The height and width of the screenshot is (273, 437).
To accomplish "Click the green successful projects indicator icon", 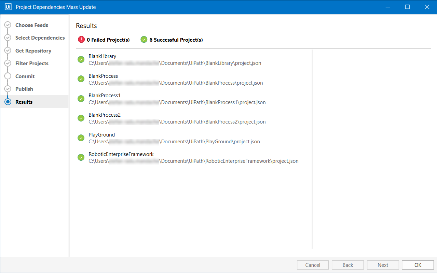I will (144, 39).
